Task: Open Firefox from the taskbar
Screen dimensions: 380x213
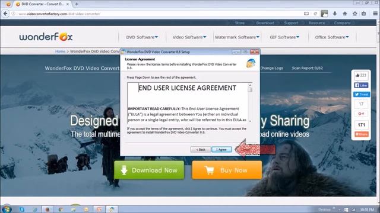Action: [x=47, y=209]
